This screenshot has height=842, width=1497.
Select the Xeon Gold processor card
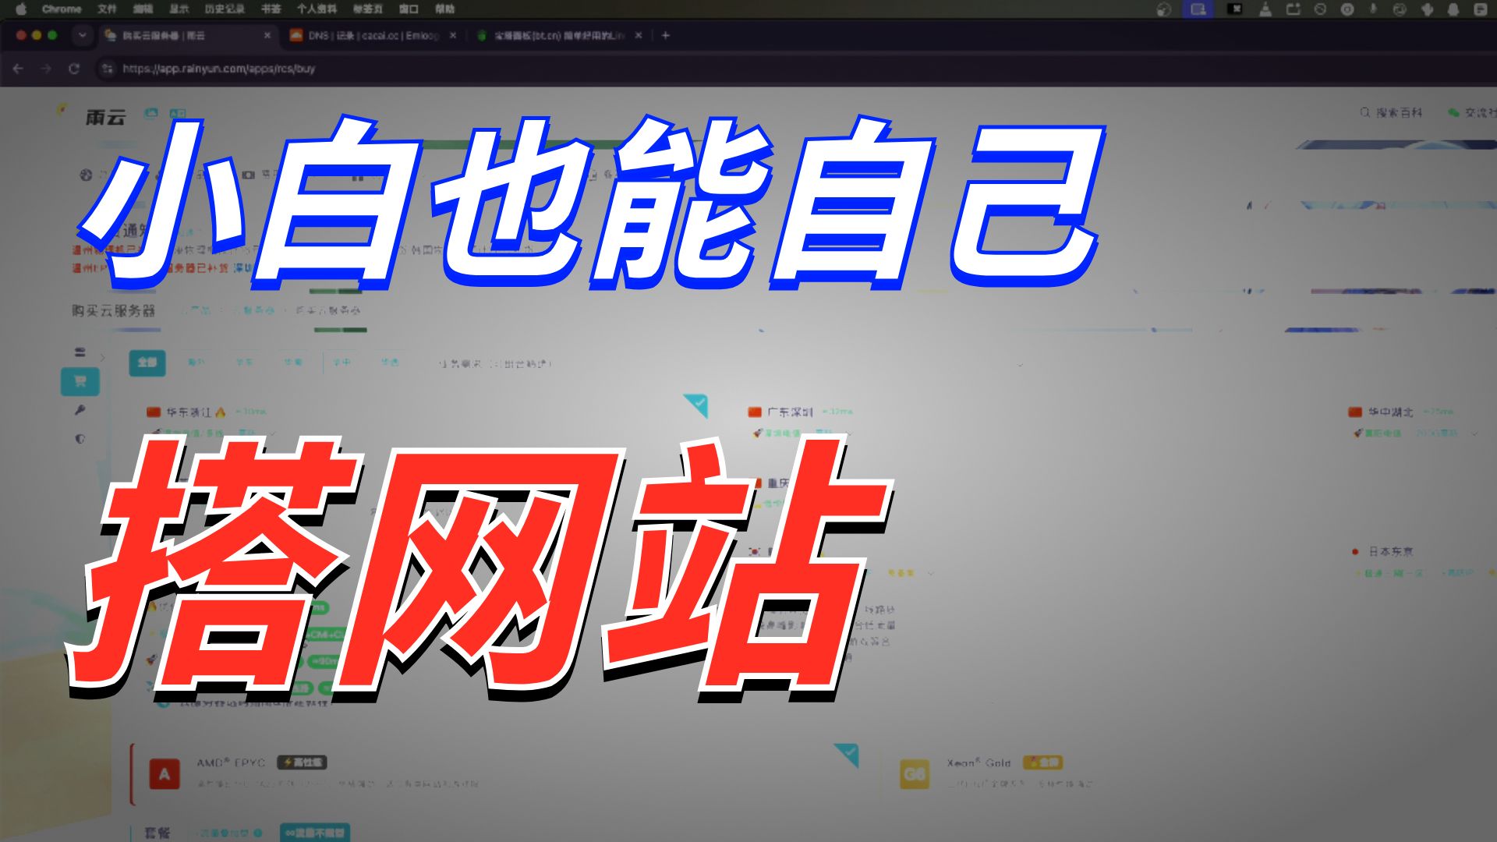(1185, 775)
